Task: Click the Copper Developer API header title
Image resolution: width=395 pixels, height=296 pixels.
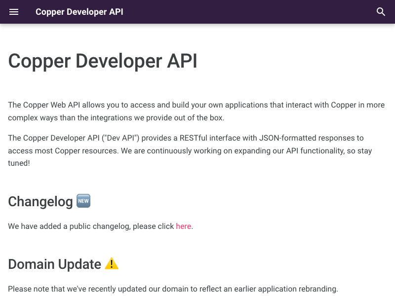Action: (79, 12)
